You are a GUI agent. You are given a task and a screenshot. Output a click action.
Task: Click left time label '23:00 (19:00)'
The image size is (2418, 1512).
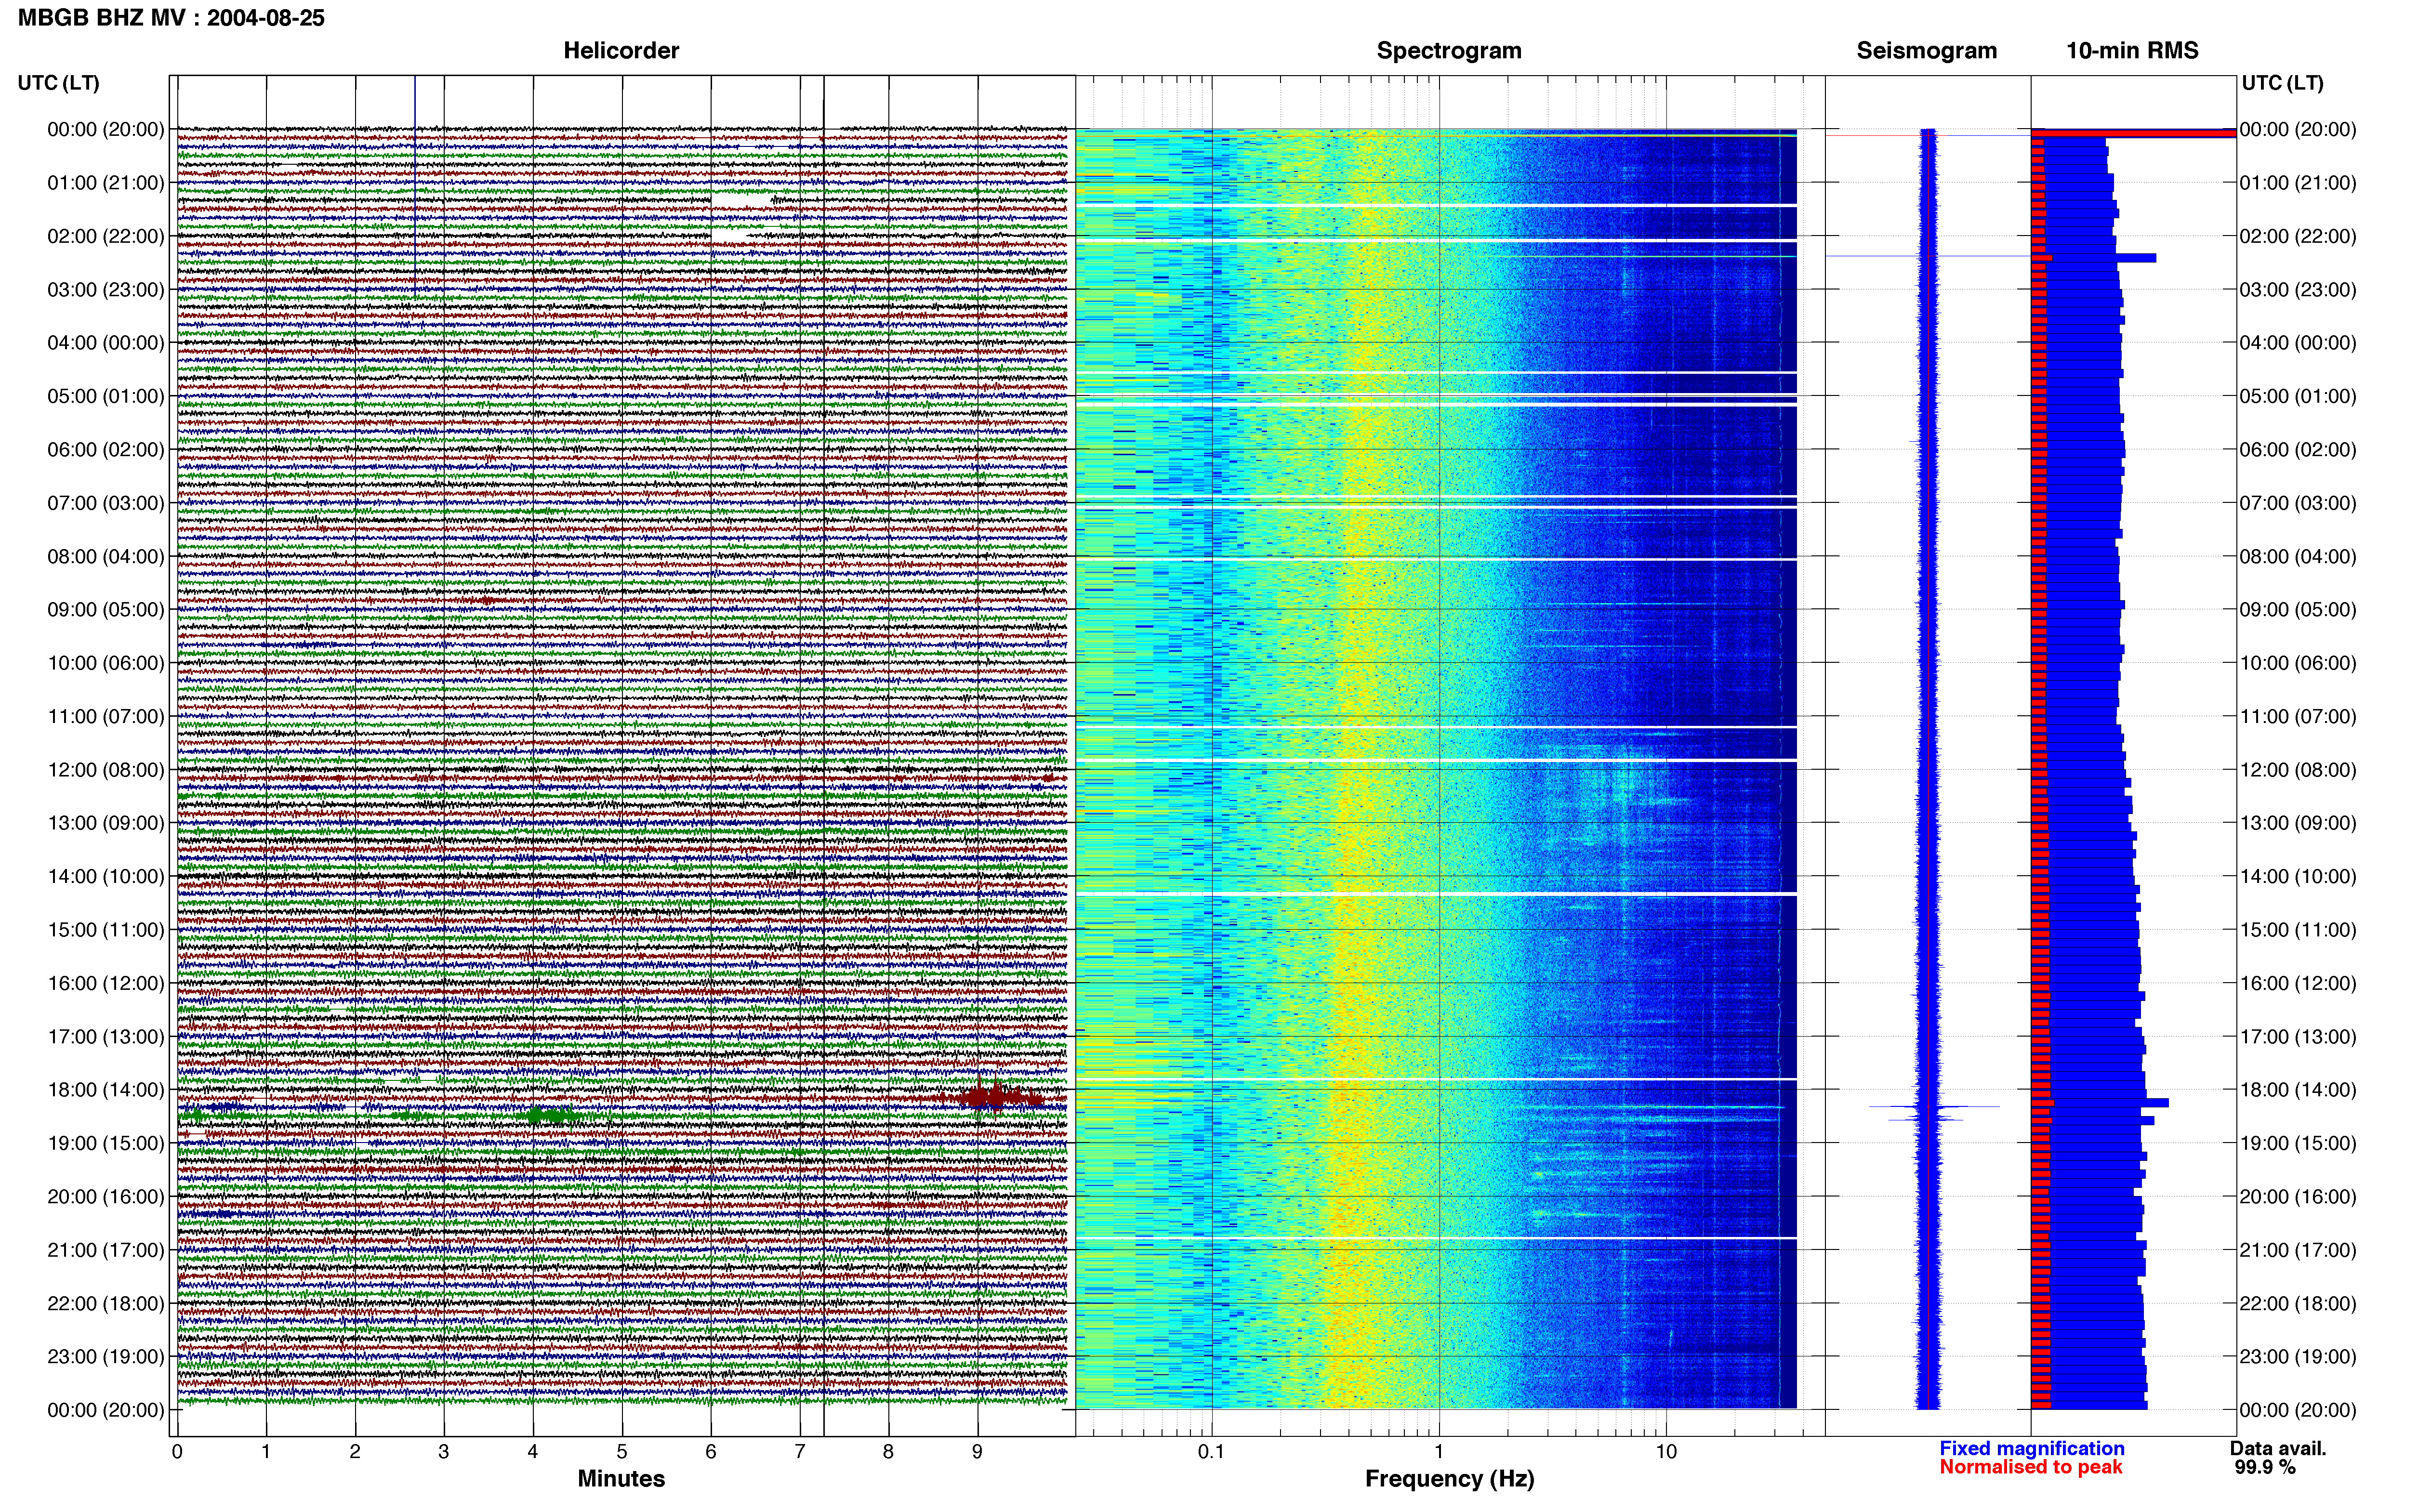click(x=106, y=1357)
